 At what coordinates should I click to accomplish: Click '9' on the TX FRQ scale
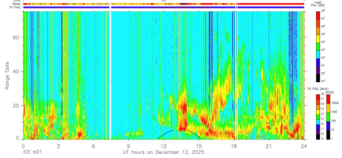click(x=322, y=138)
